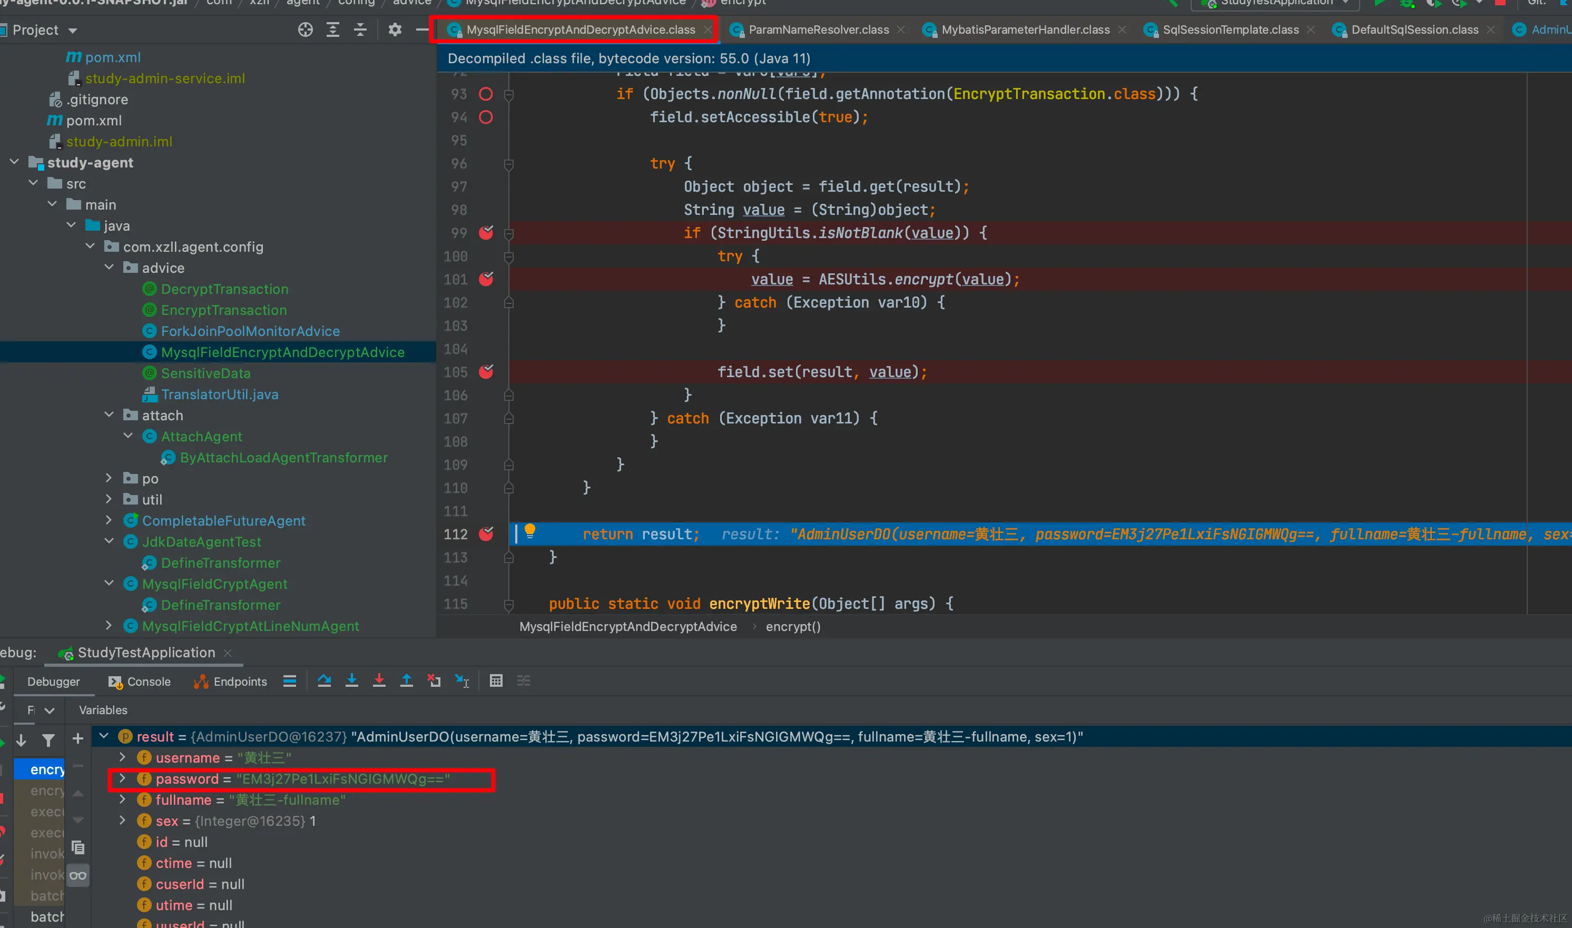This screenshot has width=1572, height=928.
Task: Open Project panel settings gear
Action: pos(395,29)
